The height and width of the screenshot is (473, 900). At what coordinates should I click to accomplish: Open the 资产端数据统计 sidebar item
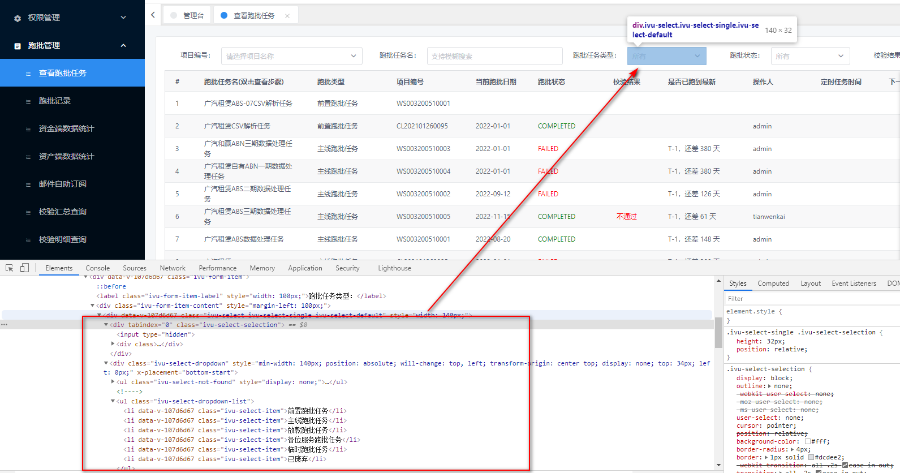click(72, 156)
